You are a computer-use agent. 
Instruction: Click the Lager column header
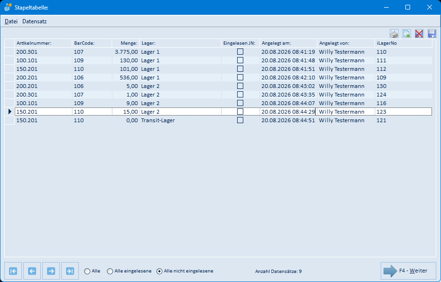click(x=180, y=43)
